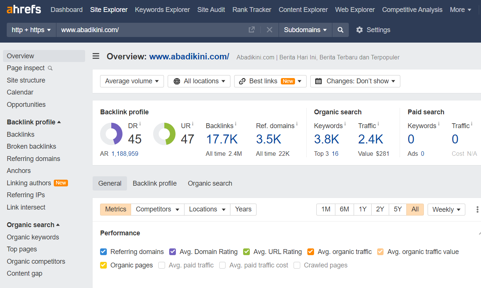Collapse the Organic search sidebar section
Viewport: 481px width, 288px height.
click(x=33, y=225)
